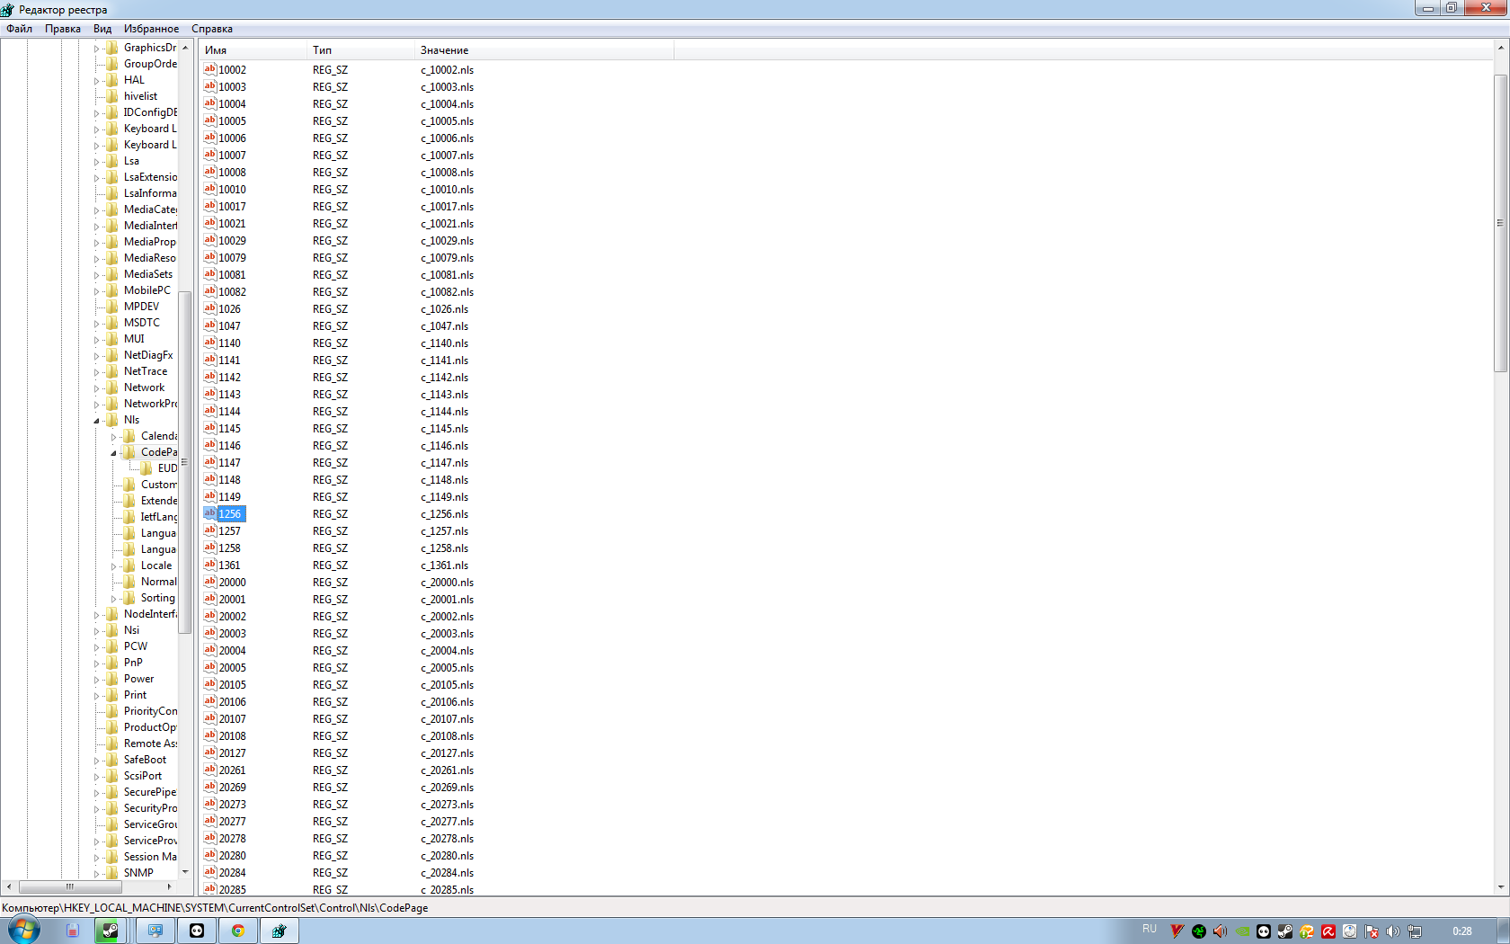Expand the Locale key in the tree
Screen dimensions: 1510x944
[x=114, y=566]
